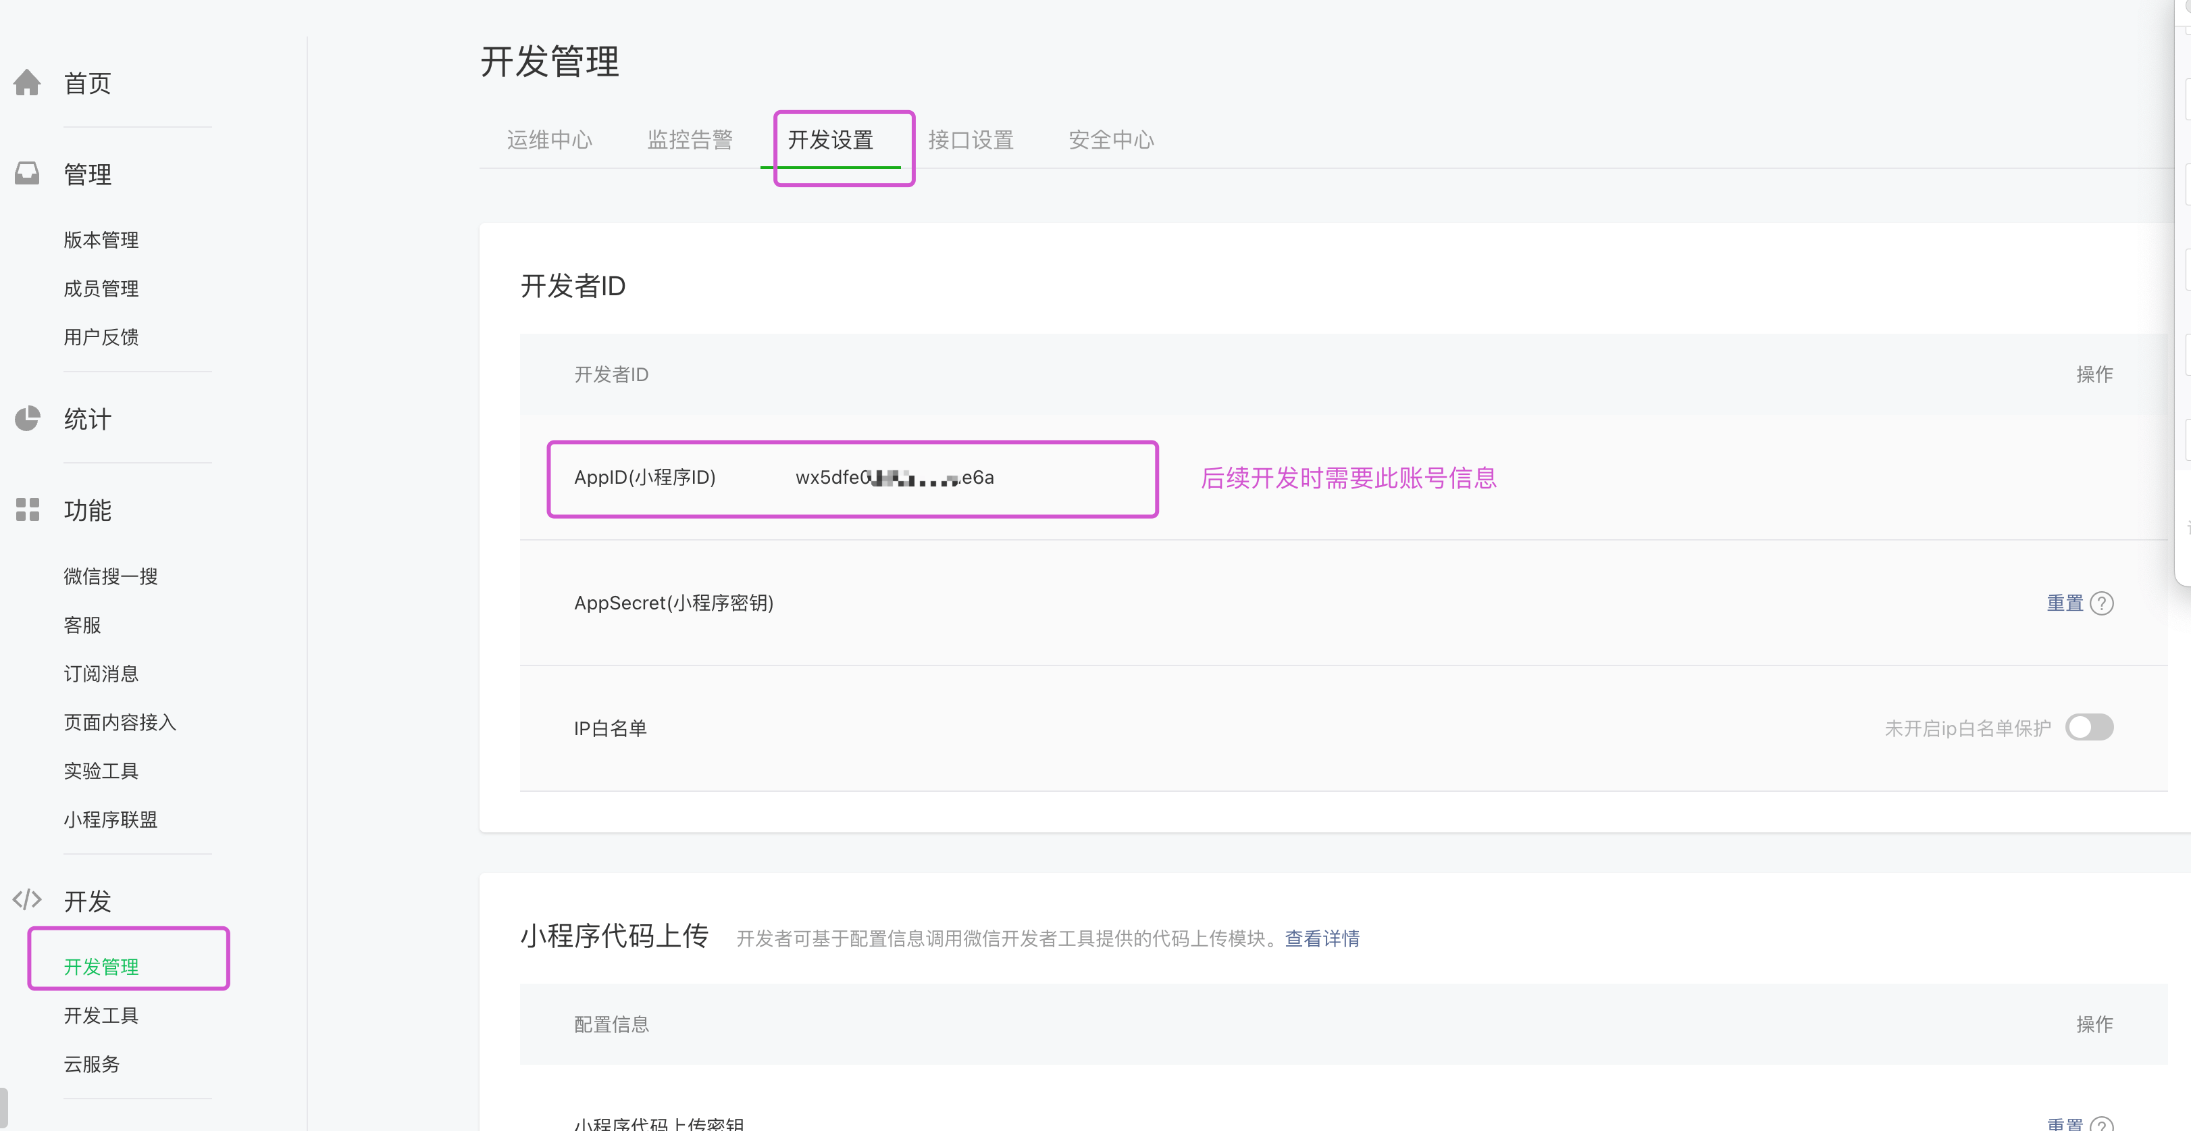
Task: Open the 统计 section in the sidebar
Action: (88, 419)
